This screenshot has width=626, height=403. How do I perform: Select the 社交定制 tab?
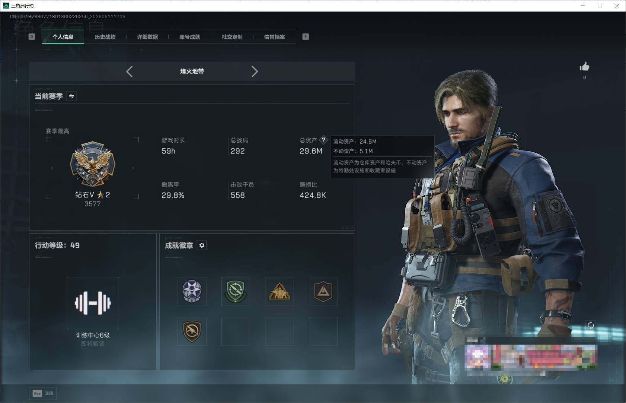(x=232, y=37)
